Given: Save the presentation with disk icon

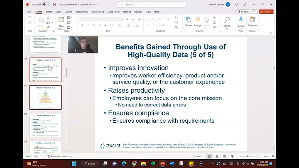Looking at the screenshot, I should pos(54,5).
